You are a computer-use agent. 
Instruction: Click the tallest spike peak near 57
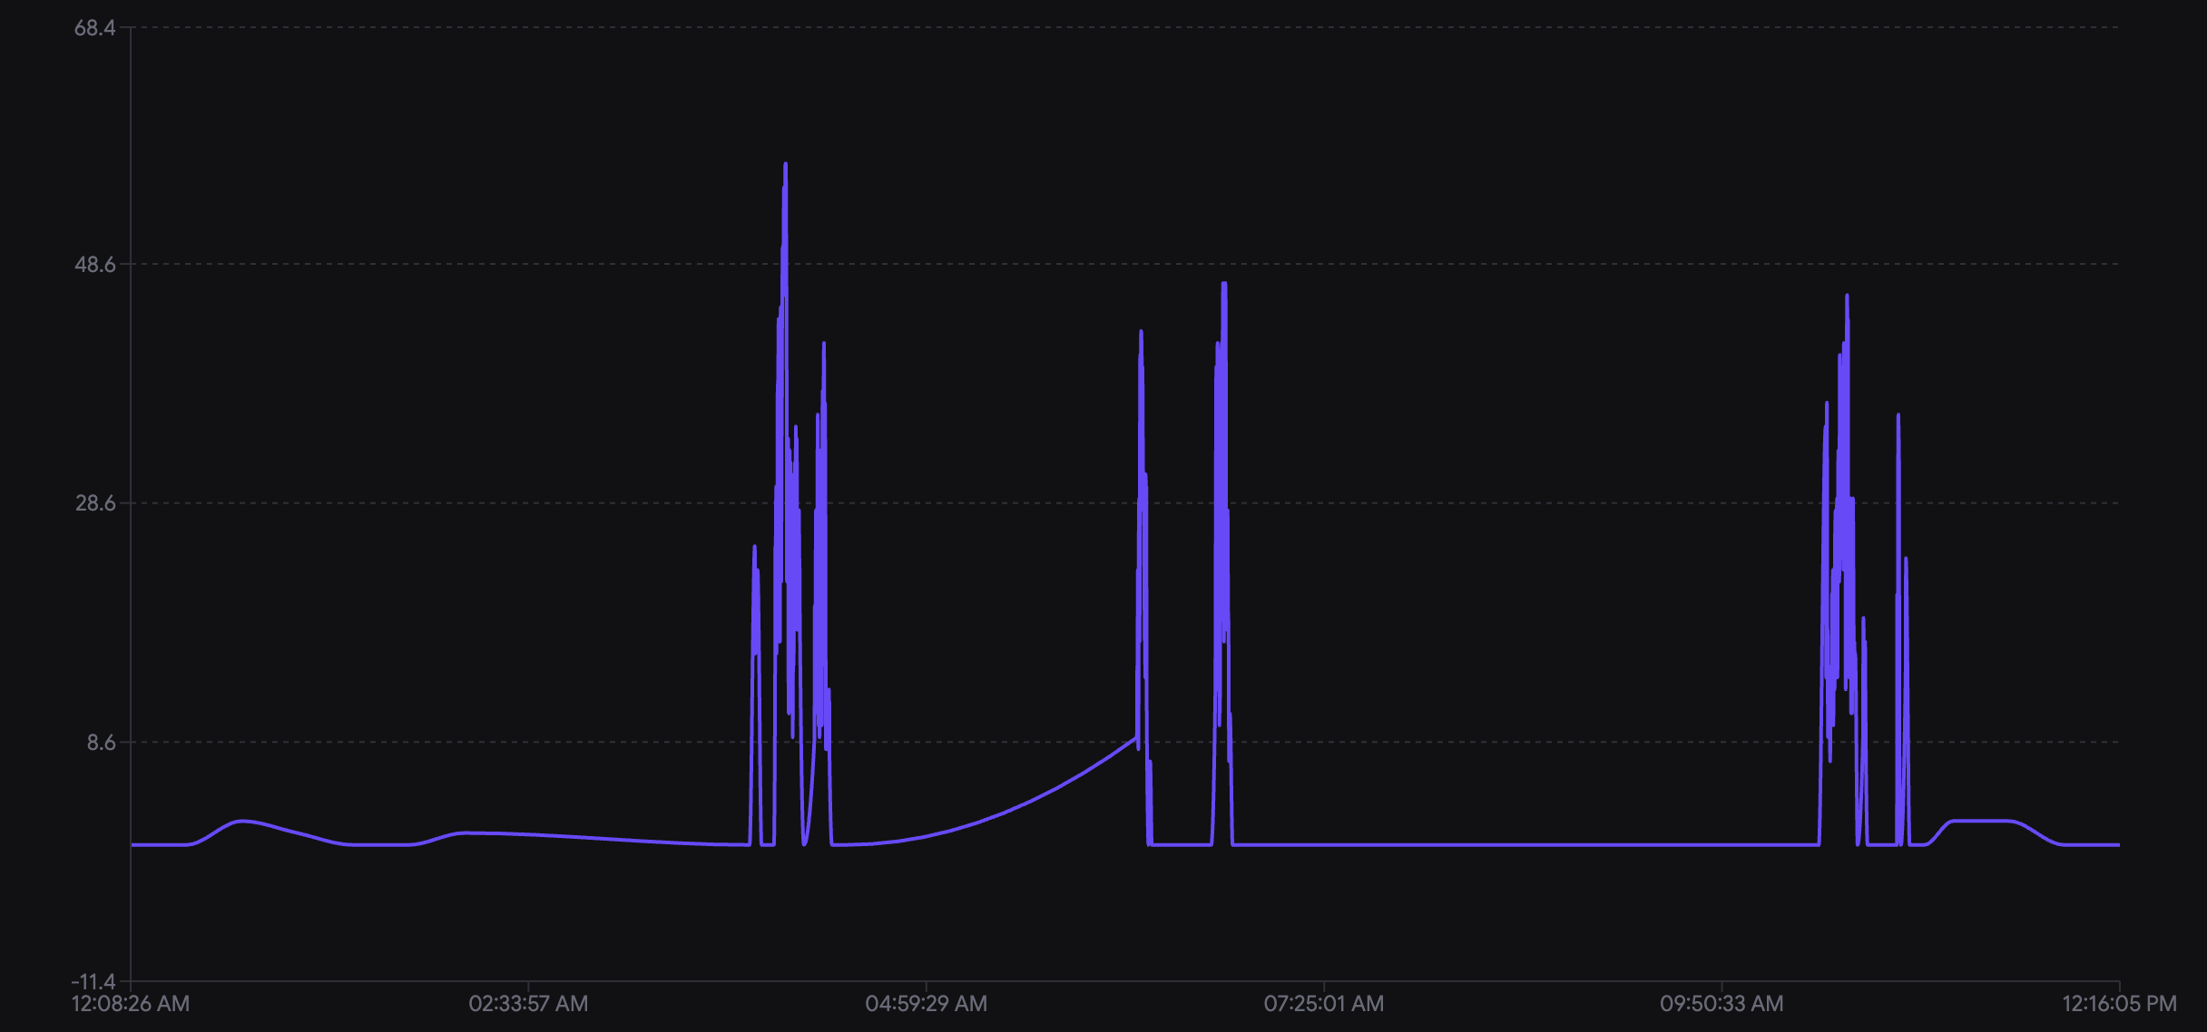click(786, 165)
